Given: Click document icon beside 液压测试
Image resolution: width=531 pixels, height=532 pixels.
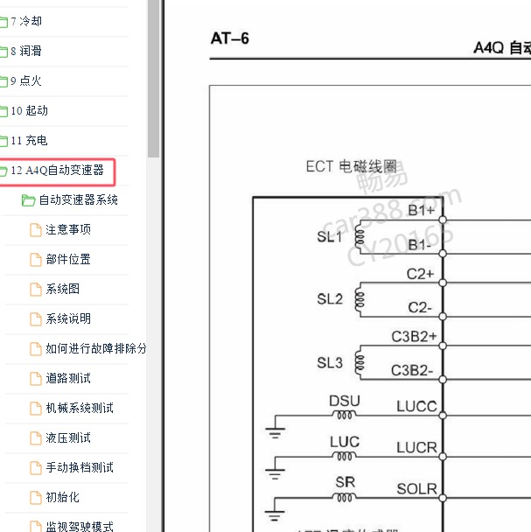Looking at the screenshot, I should [x=36, y=438].
